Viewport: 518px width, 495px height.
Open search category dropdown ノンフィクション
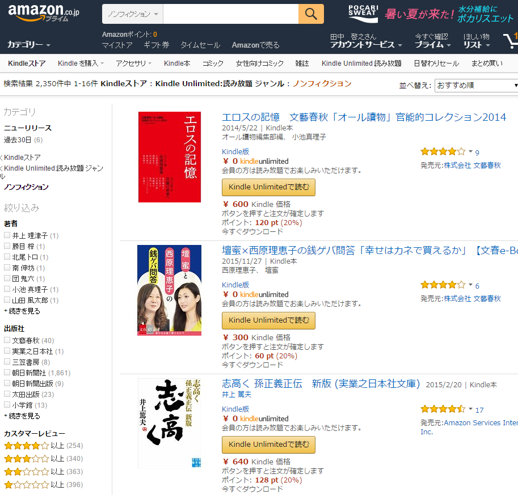click(132, 14)
